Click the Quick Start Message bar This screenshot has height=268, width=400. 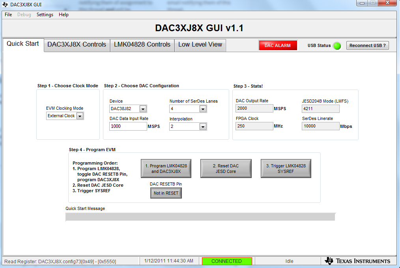pos(200,217)
